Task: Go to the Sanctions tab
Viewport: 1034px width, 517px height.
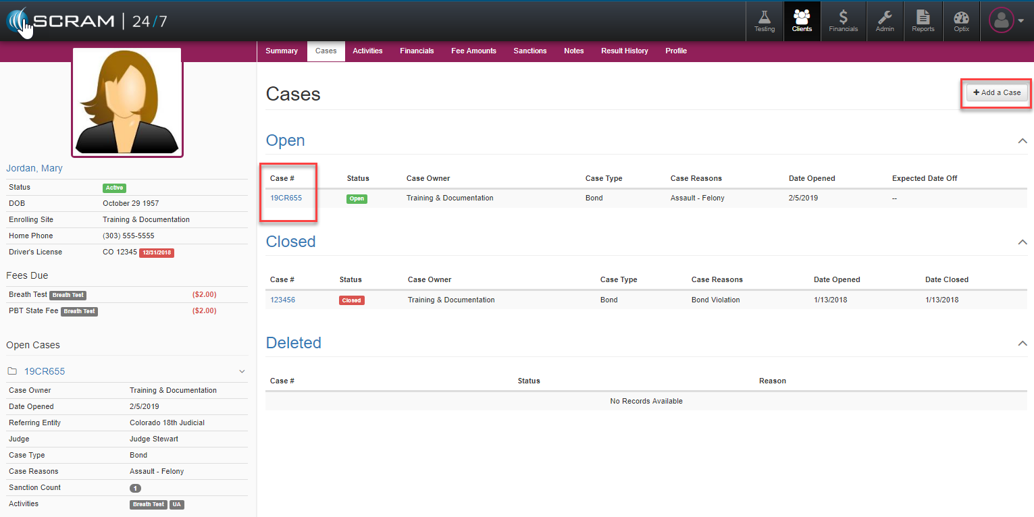Action: (529, 51)
